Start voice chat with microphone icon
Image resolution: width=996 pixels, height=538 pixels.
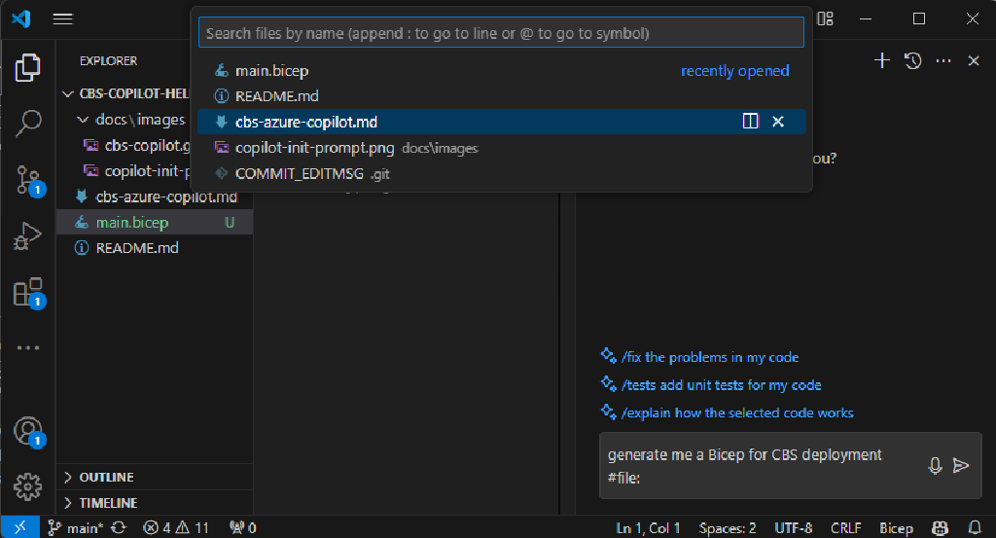[935, 466]
